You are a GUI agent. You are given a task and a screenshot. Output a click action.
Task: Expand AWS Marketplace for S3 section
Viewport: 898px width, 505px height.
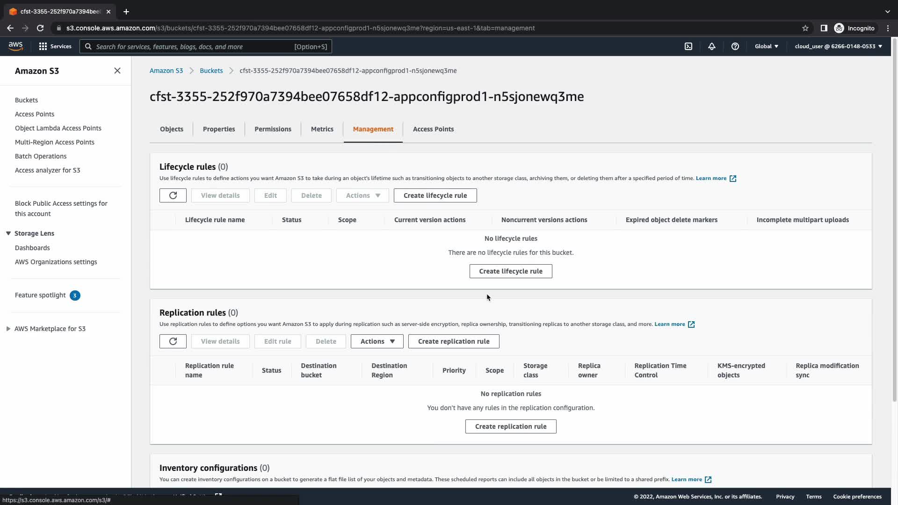pos(8,329)
